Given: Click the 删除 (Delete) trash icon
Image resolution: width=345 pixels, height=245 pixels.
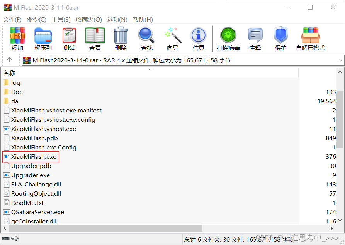Looking at the screenshot, I should tap(121, 35).
